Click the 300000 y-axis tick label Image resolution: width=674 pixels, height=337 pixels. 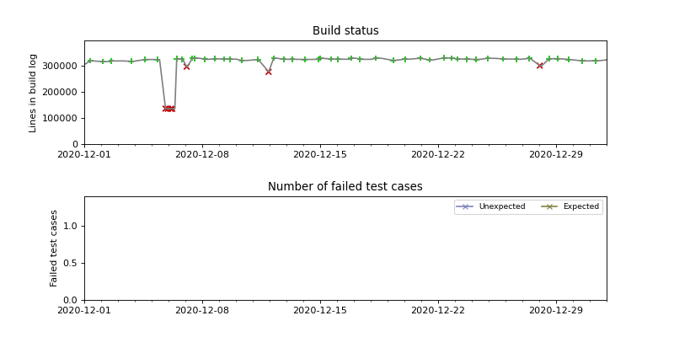(56, 66)
